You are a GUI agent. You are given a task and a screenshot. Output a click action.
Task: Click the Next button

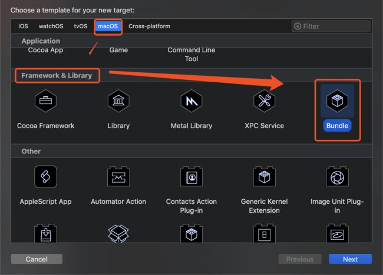(350, 259)
